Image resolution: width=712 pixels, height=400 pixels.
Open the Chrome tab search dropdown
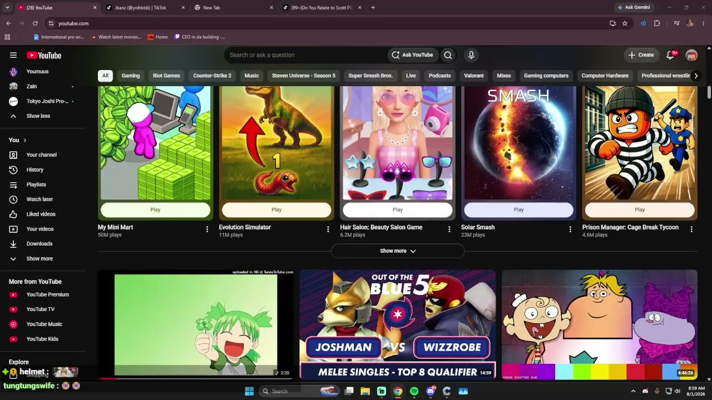(7, 8)
